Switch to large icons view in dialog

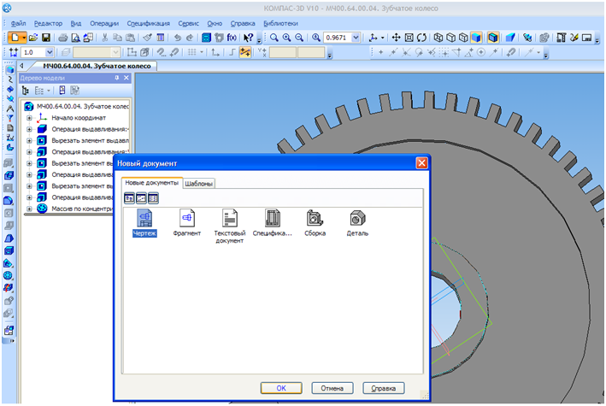point(129,198)
